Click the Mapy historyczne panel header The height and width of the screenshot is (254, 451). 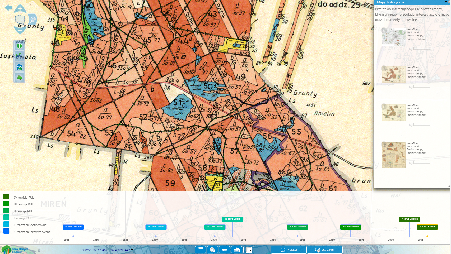tap(412, 2)
